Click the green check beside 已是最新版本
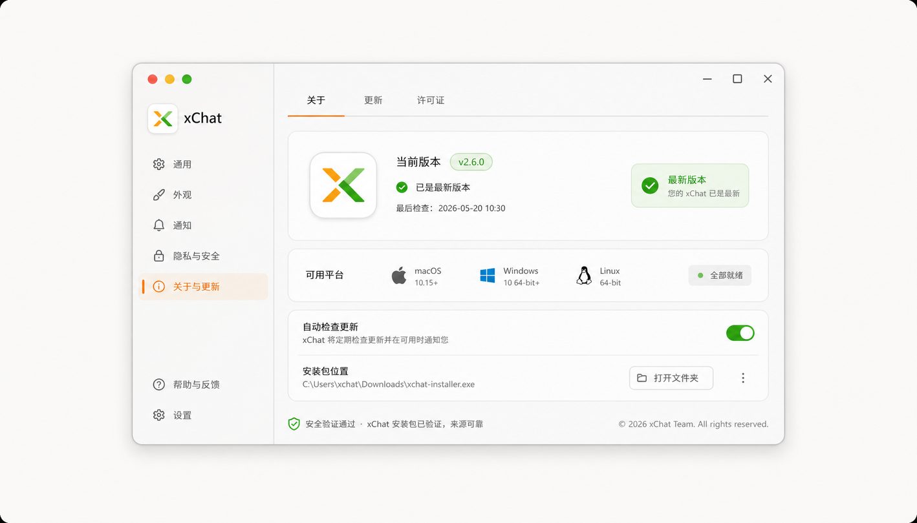 (x=402, y=187)
